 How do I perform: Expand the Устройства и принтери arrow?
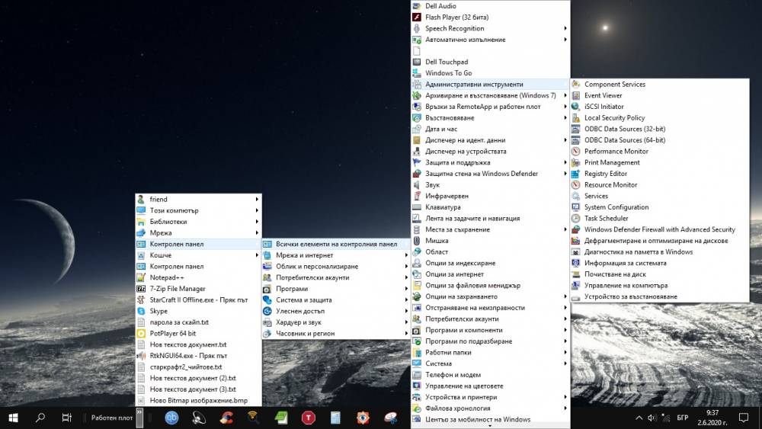pyautogui.click(x=565, y=397)
